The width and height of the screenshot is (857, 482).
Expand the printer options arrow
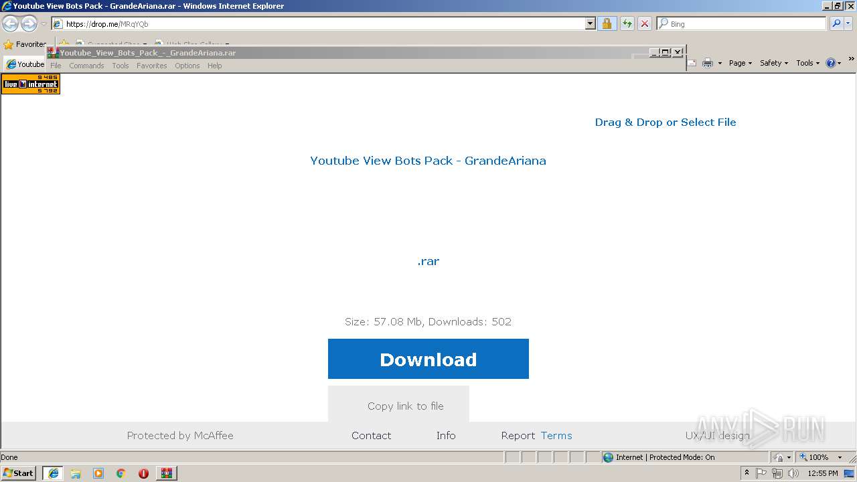(720, 63)
